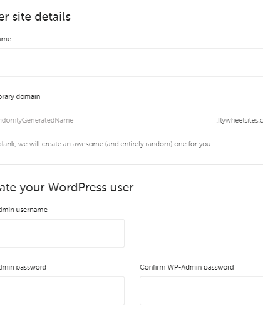Viewport: 263px width, 324px height.
Task: Click the Temporary domain label
Action: click(x=20, y=96)
